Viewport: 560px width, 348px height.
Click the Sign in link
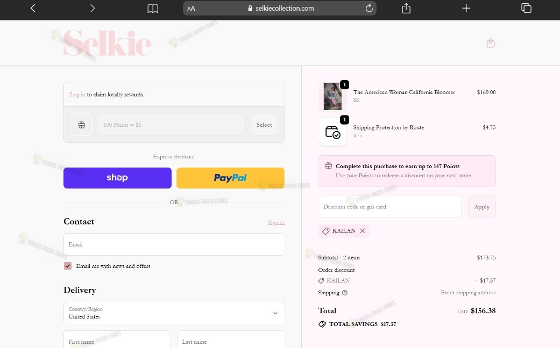coord(276,222)
